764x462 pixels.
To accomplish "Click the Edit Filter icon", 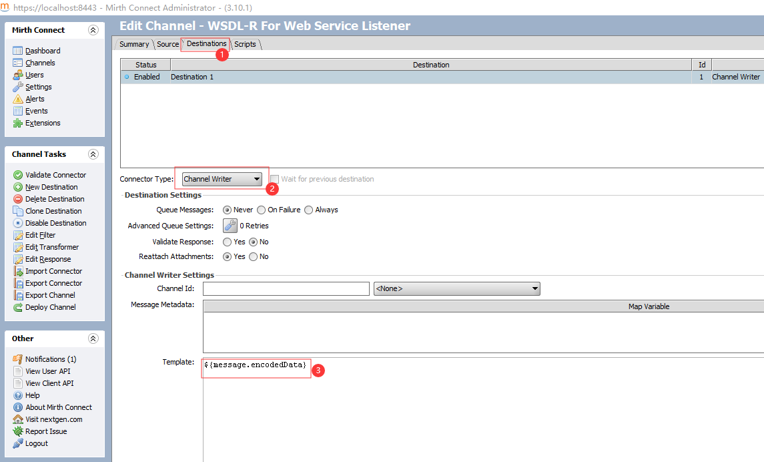I will coord(17,236).
